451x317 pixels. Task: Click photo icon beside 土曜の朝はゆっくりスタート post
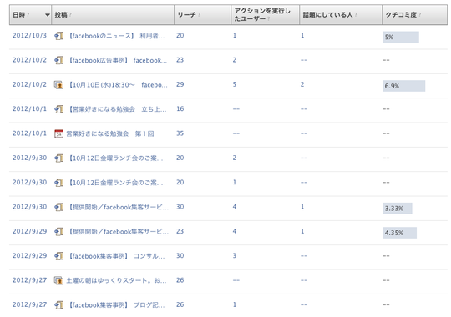tap(59, 280)
